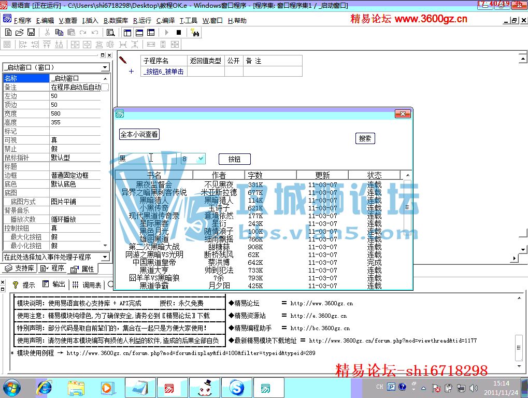Image resolution: width=528 pixels, height=398 pixels.
Task: Select the 鼠标指针 property value 默认型
Action: click(75, 158)
